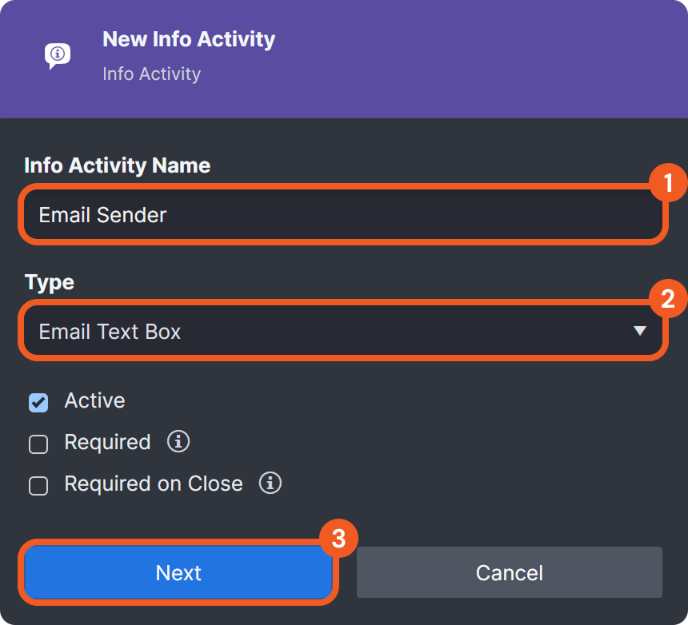Image resolution: width=688 pixels, height=625 pixels.
Task: Click the orange step 2 badge
Action: [x=667, y=299]
